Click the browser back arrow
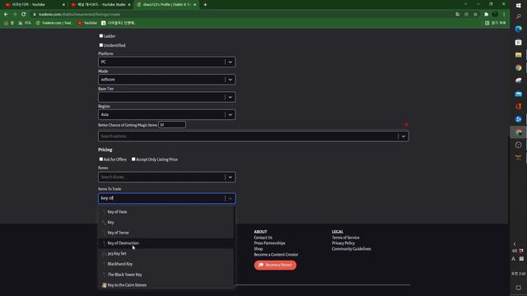The image size is (527, 296). [x=6, y=15]
